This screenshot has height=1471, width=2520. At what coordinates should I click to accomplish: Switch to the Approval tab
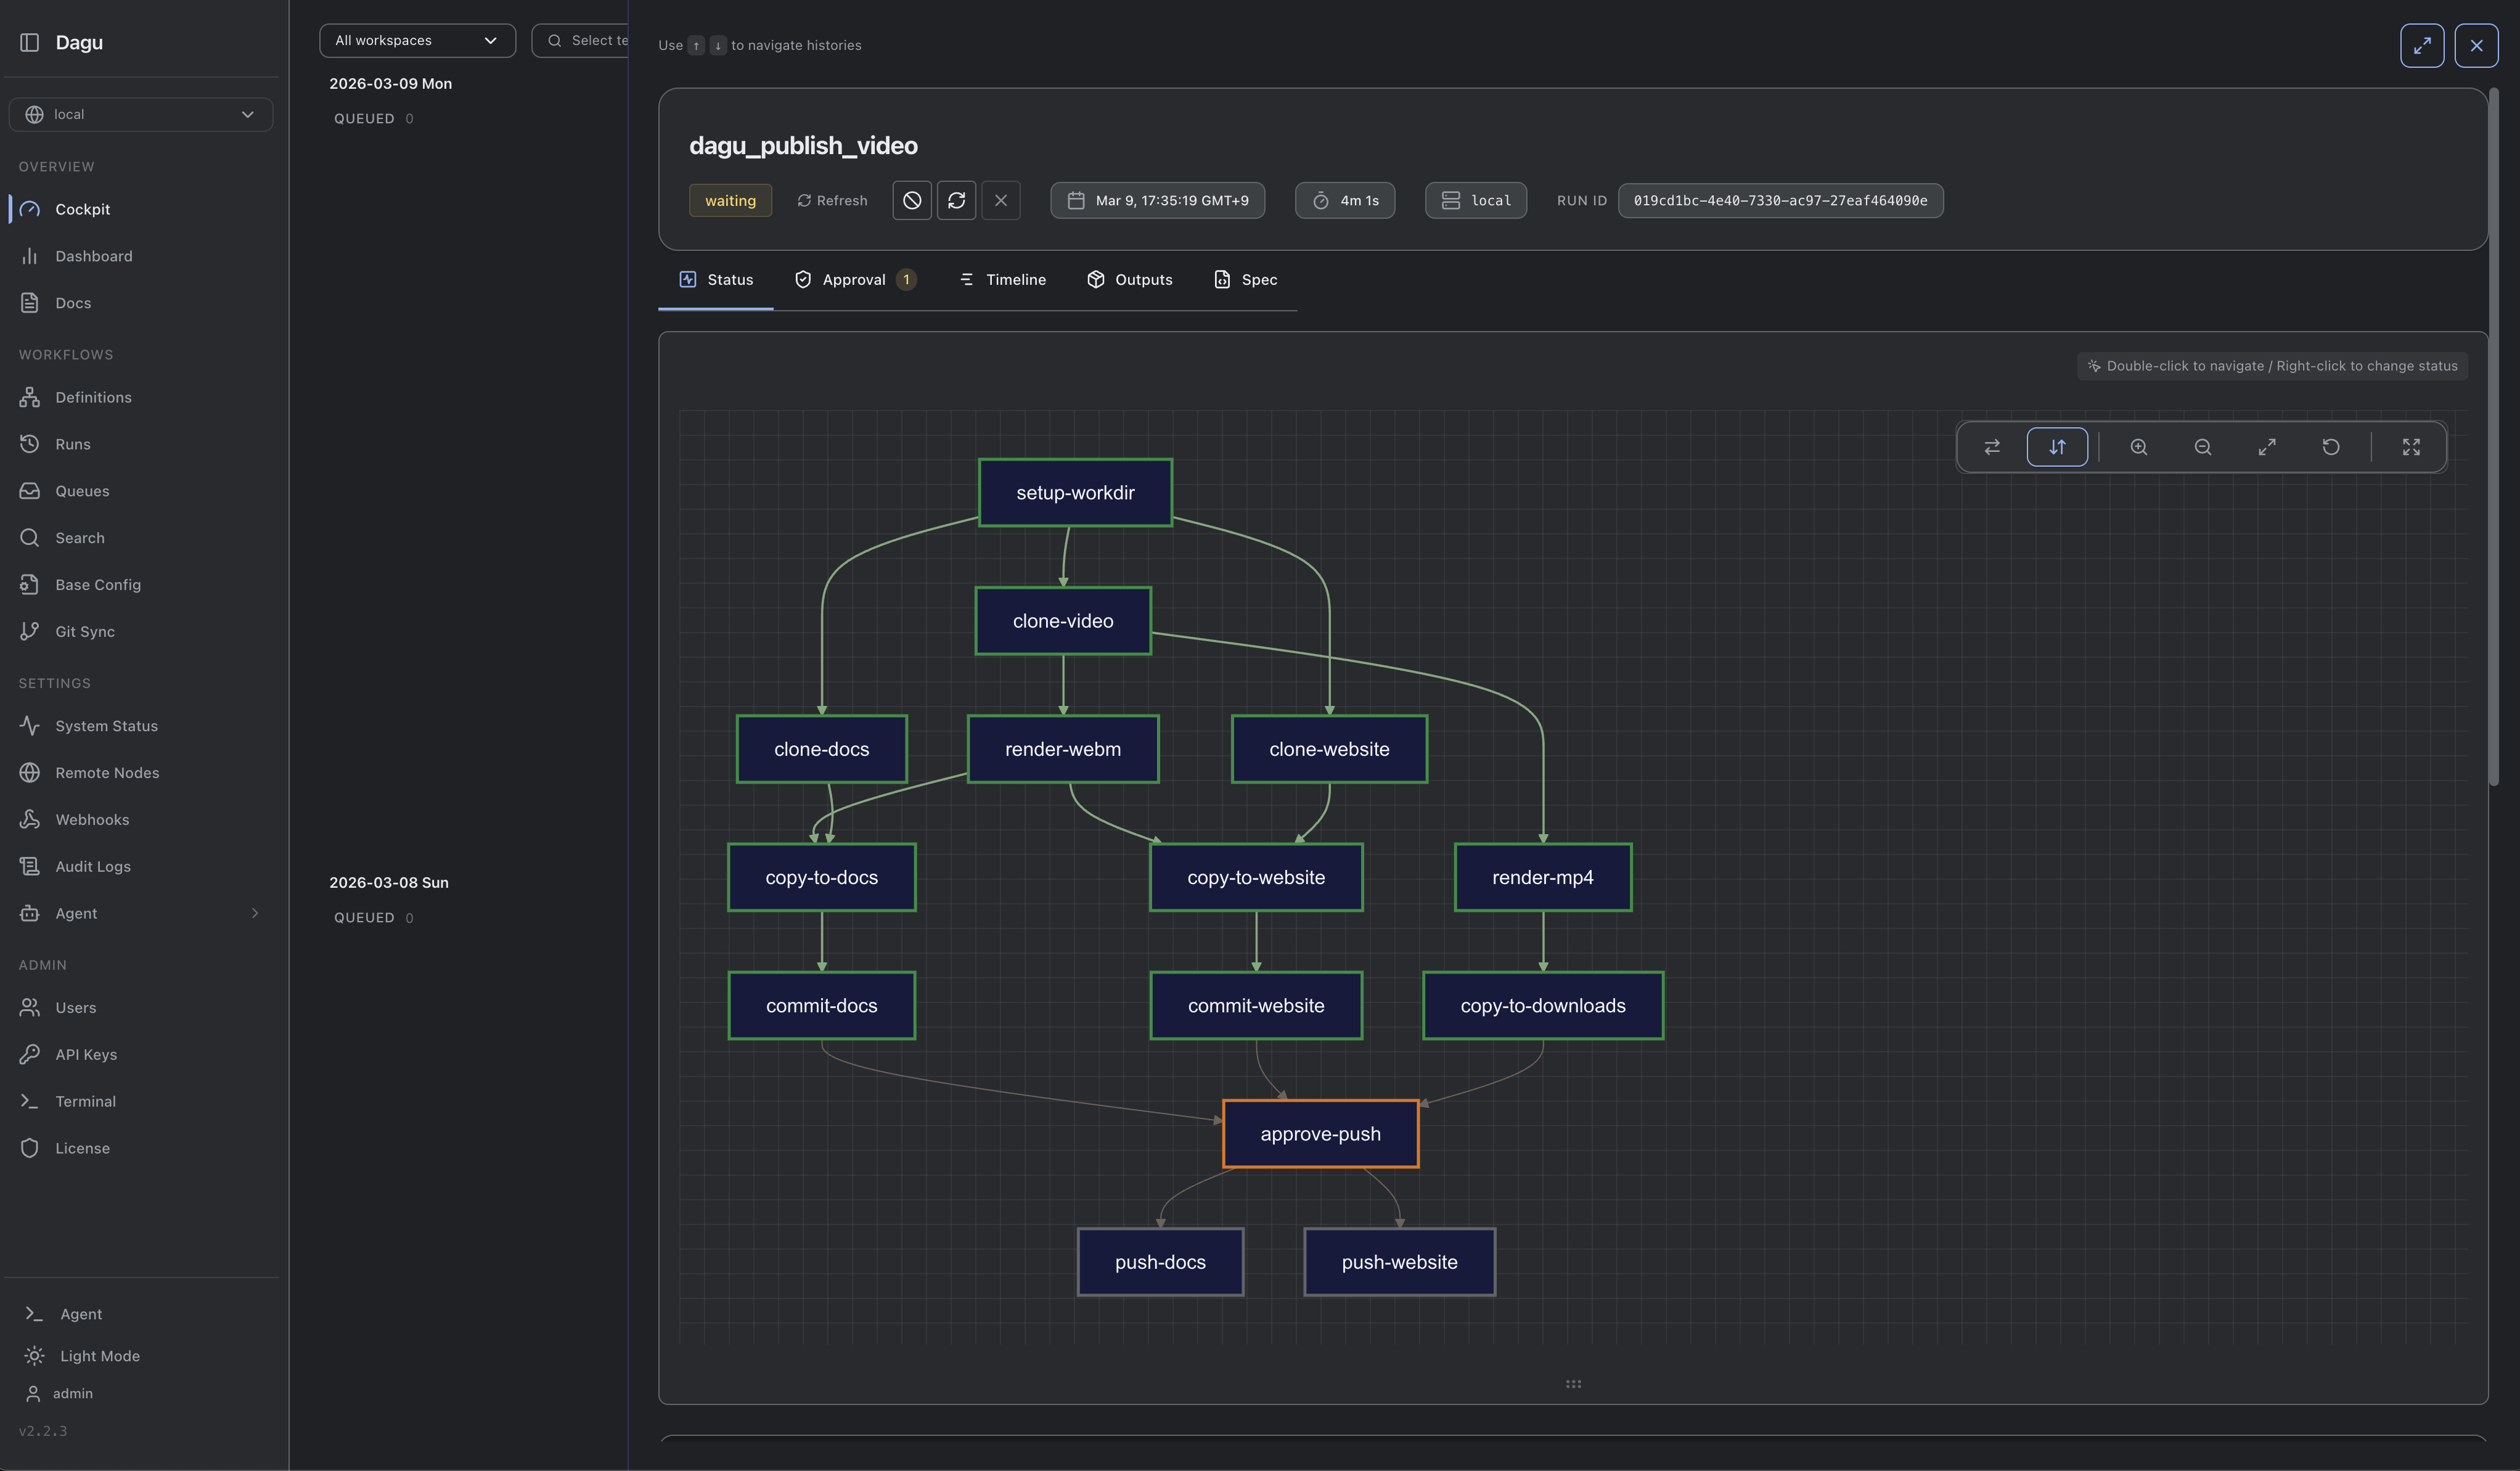coord(853,280)
